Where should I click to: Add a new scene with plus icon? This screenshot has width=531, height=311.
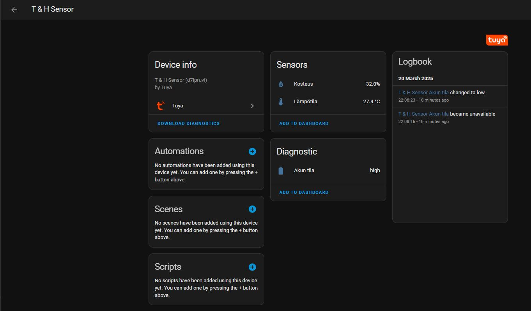pos(252,209)
